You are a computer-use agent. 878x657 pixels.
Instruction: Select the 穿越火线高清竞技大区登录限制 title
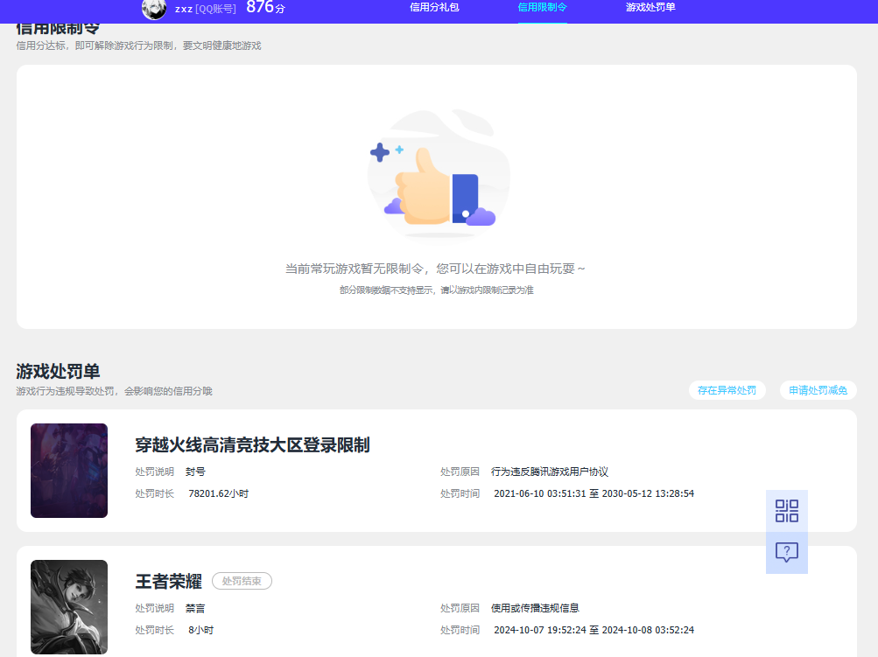252,445
